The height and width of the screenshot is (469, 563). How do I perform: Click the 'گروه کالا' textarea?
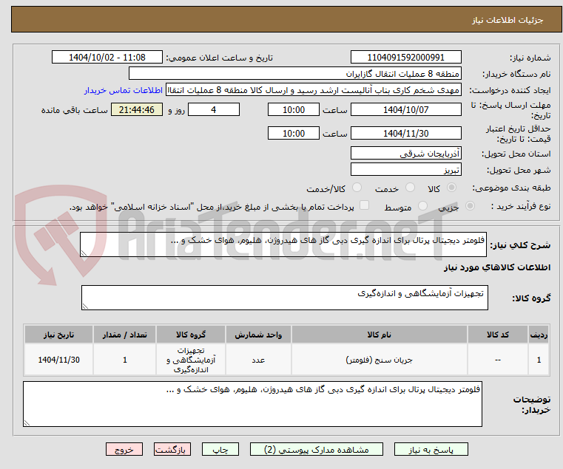(x=285, y=298)
